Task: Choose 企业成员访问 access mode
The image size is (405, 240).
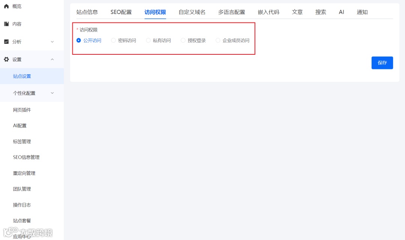Action: click(218, 40)
